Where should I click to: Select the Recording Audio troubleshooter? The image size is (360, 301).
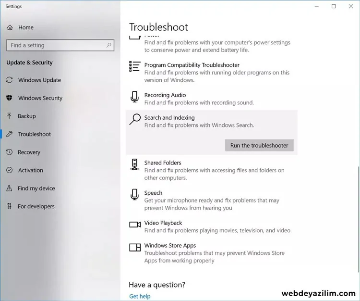click(212, 99)
